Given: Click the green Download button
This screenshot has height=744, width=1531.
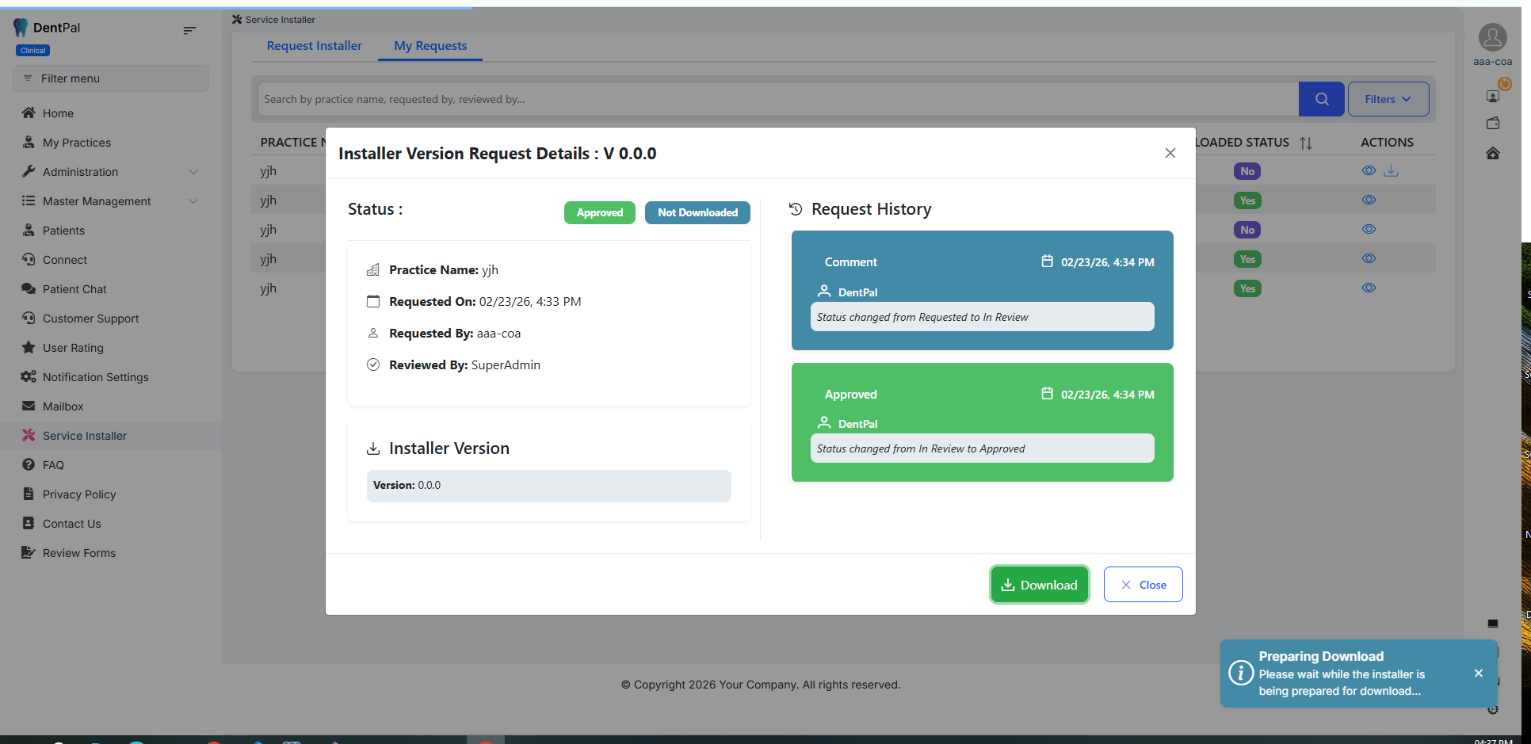Looking at the screenshot, I should click(1039, 585).
